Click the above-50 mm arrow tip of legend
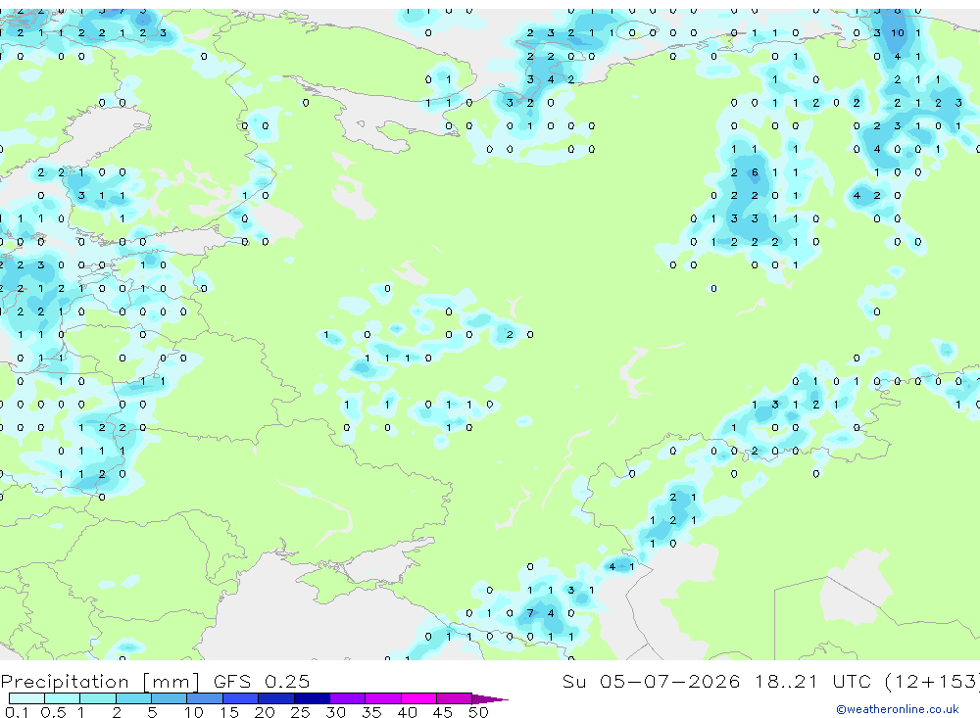The height and width of the screenshot is (718, 980). [x=490, y=698]
